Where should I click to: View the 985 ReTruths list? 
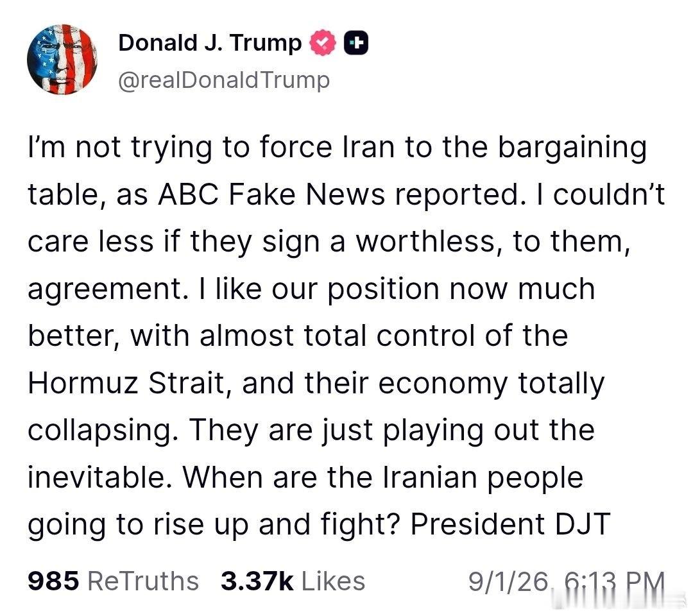click(x=113, y=581)
